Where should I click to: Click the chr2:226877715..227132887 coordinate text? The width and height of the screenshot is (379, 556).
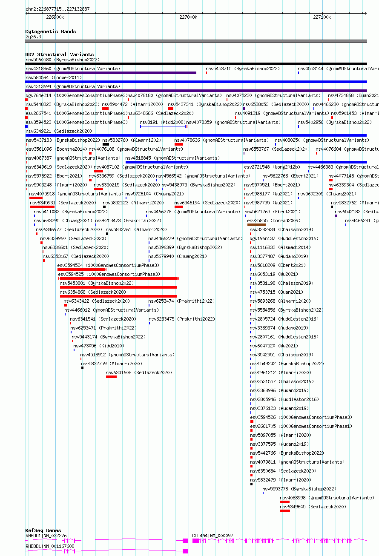57,9
